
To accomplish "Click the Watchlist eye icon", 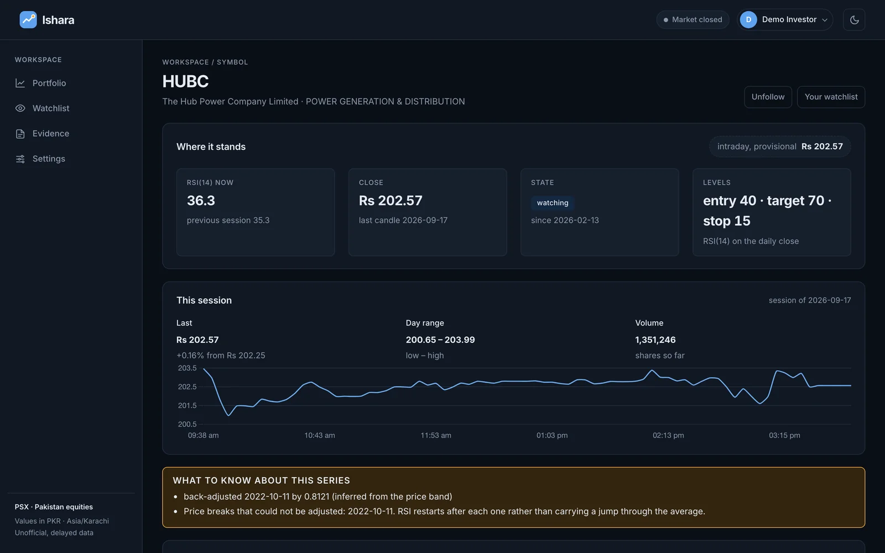I will click(x=20, y=108).
